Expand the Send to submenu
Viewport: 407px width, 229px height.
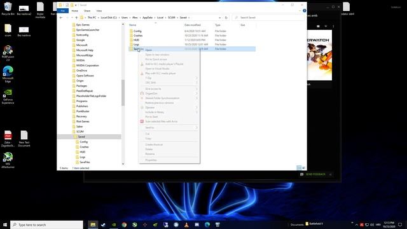tap(169, 127)
